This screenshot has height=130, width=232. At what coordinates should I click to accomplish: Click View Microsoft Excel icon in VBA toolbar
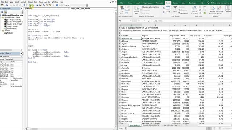[x=0, y=5]
